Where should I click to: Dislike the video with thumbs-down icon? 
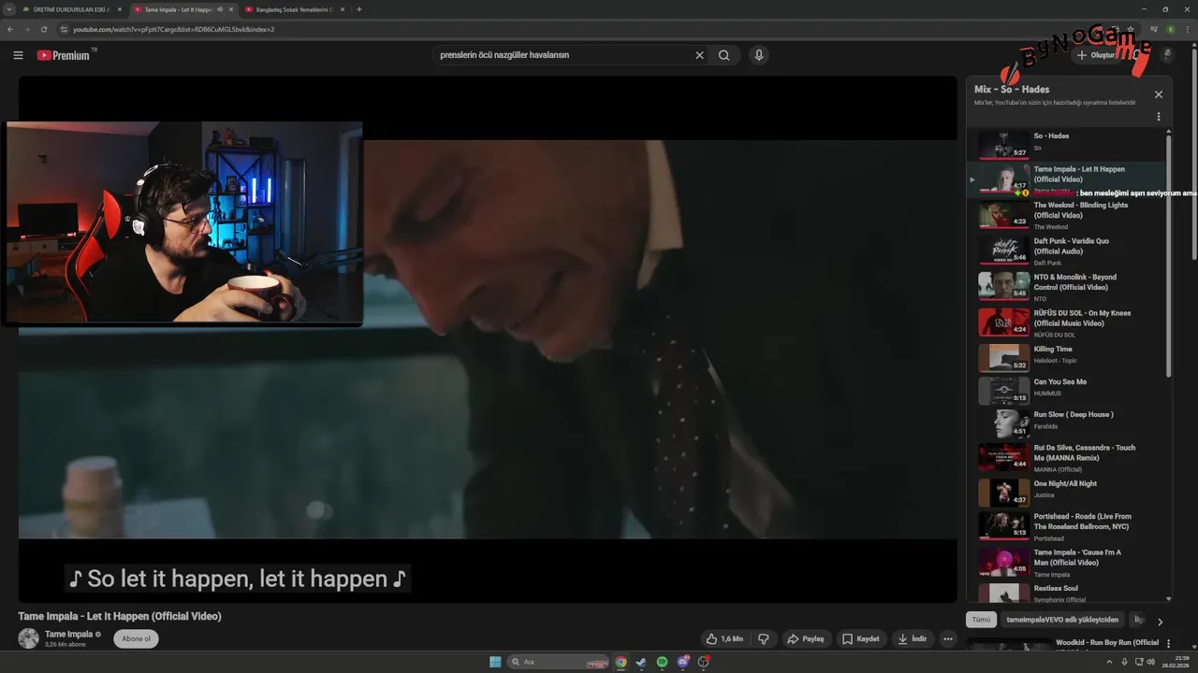coord(764,638)
